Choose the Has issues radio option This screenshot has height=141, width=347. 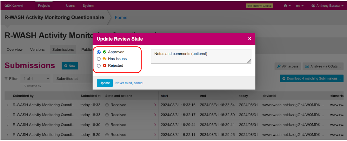pos(99,59)
